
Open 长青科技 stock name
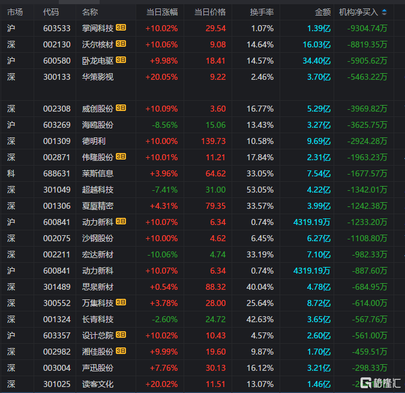(98, 319)
